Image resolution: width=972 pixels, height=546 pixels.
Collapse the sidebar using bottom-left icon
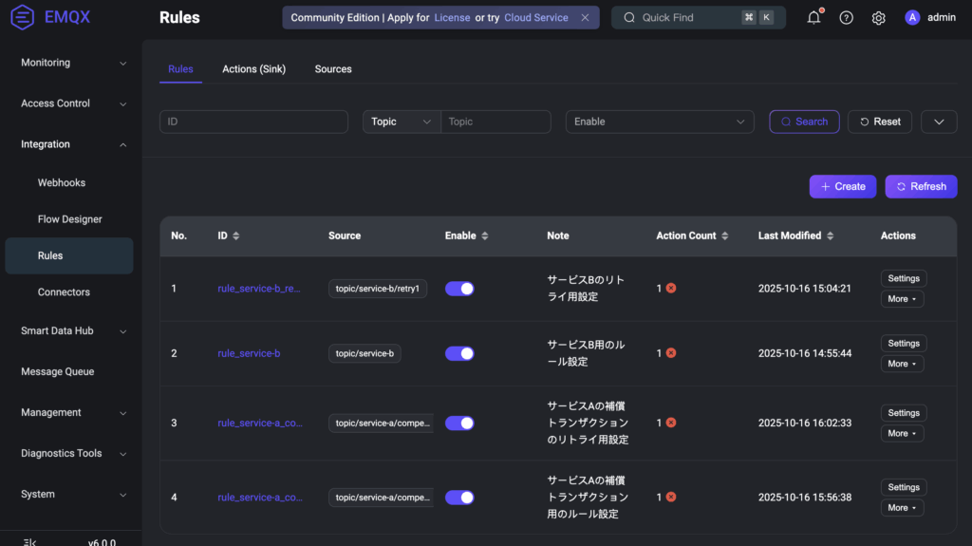click(29, 542)
